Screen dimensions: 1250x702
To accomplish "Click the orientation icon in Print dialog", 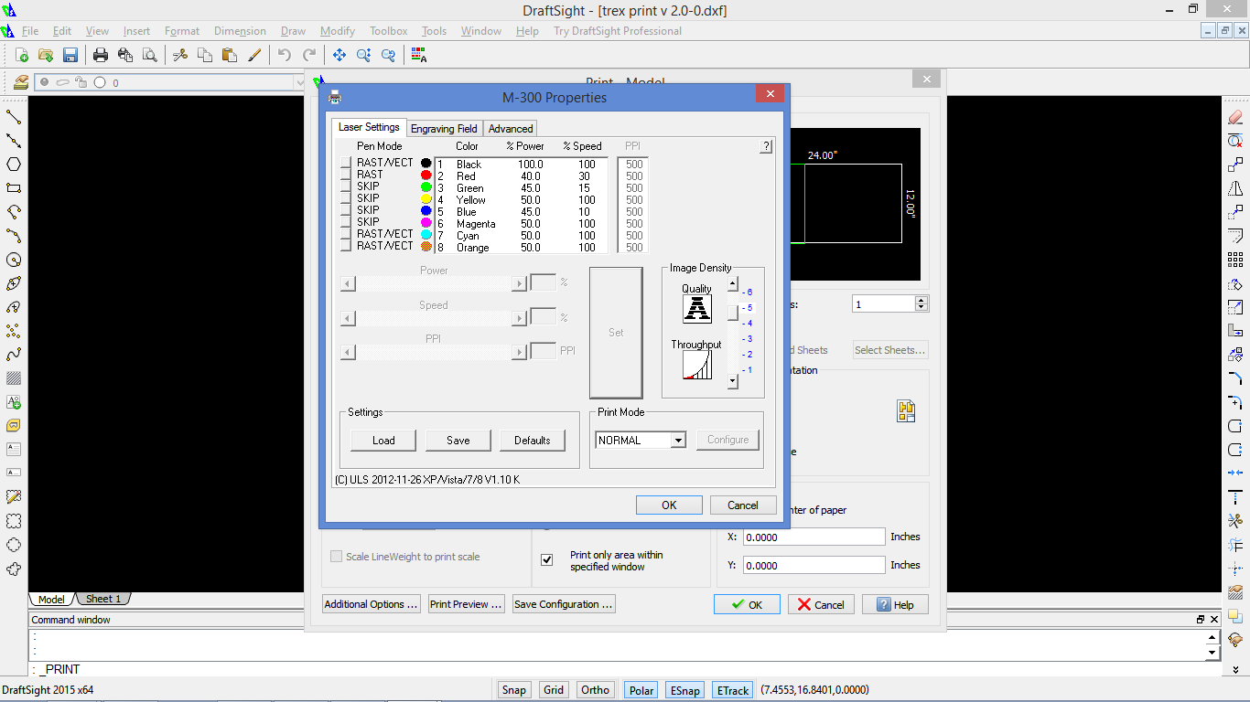I will click(x=906, y=411).
